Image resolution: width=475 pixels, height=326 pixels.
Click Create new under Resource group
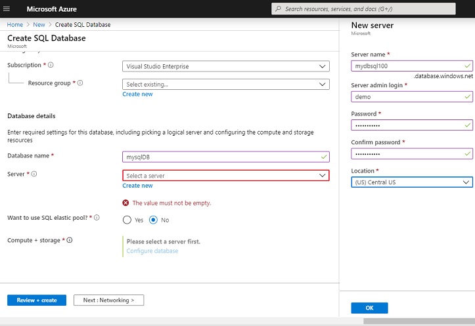pos(137,94)
